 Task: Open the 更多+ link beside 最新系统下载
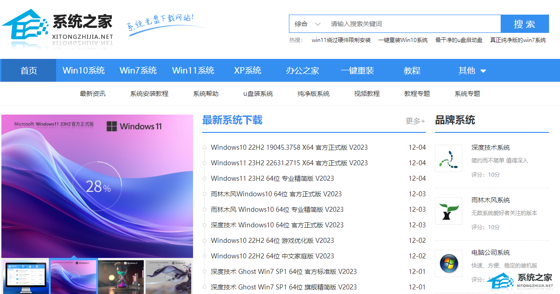[x=415, y=121]
